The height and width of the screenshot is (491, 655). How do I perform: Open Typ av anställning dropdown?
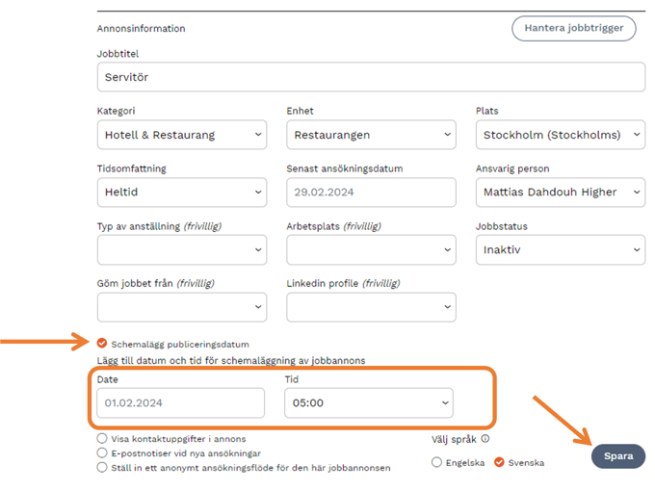(x=182, y=250)
